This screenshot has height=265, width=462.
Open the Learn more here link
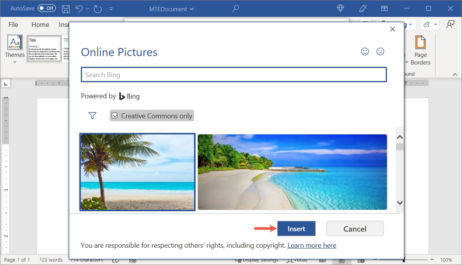click(x=312, y=245)
